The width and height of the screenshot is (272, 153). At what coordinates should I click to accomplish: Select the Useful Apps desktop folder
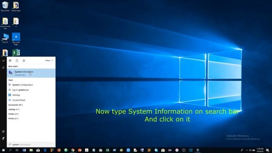click(x=16, y=6)
